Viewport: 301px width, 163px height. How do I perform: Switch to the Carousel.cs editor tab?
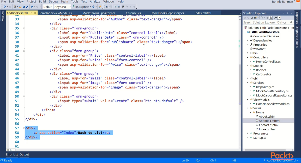[x=133, y=13]
